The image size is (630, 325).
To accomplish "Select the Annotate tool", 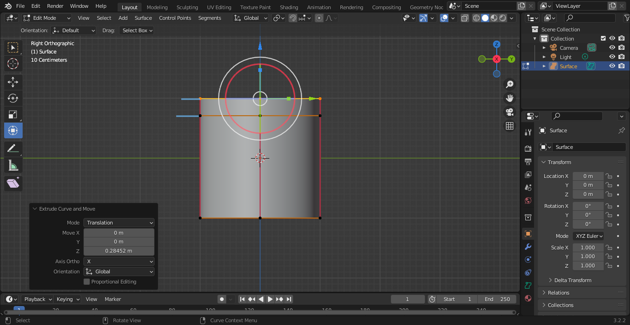I will (x=13, y=149).
